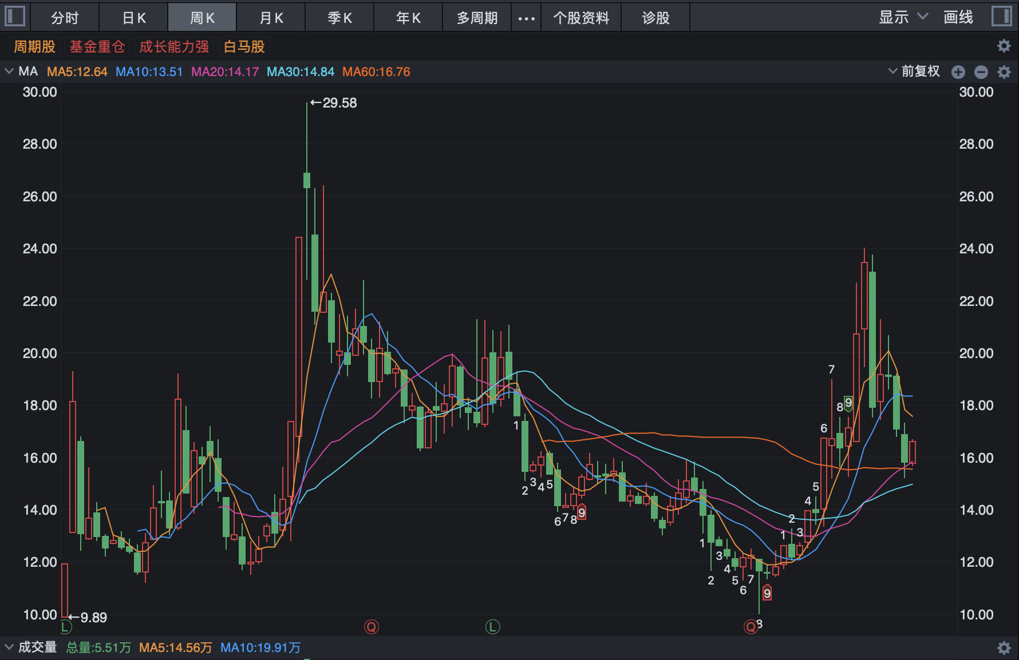Open the volume panel settings gear
The image size is (1019, 660).
coord(1004,647)
